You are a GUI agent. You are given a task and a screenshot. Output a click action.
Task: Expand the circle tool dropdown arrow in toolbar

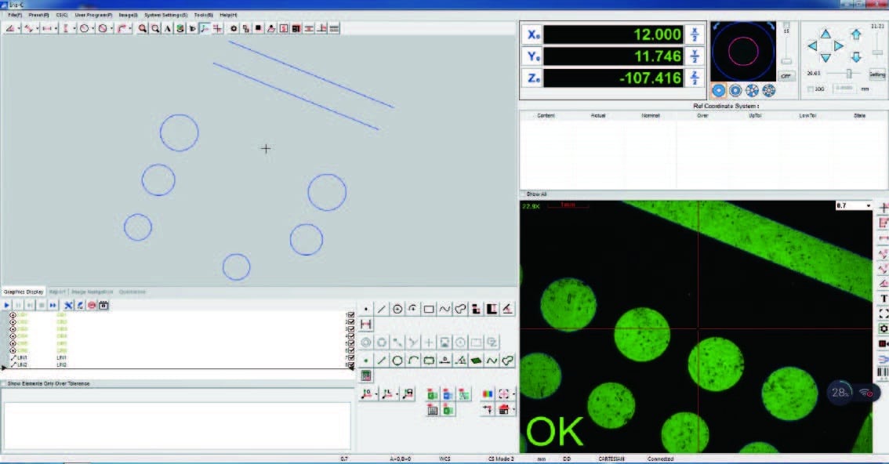[x=93, y=29]
